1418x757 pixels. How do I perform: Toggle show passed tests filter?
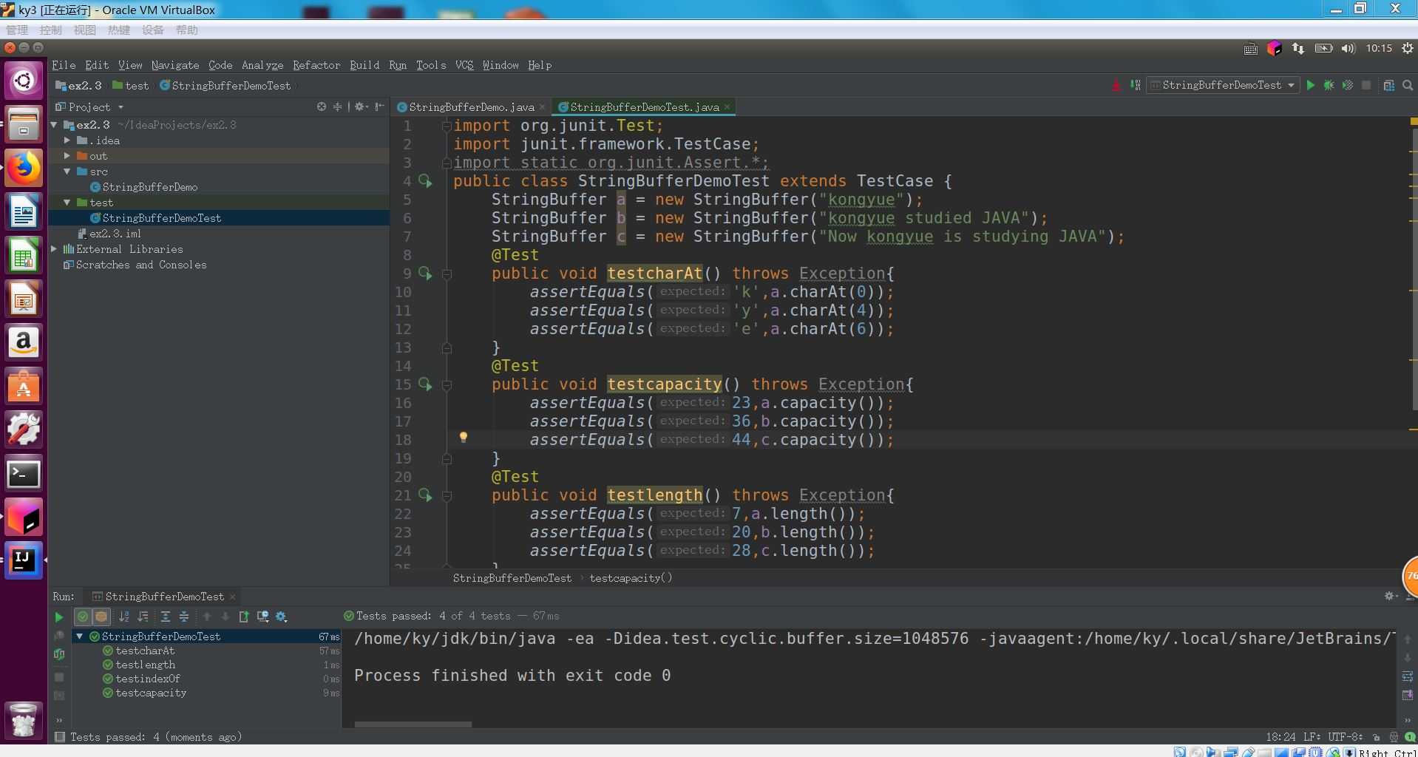coord(83,617)
